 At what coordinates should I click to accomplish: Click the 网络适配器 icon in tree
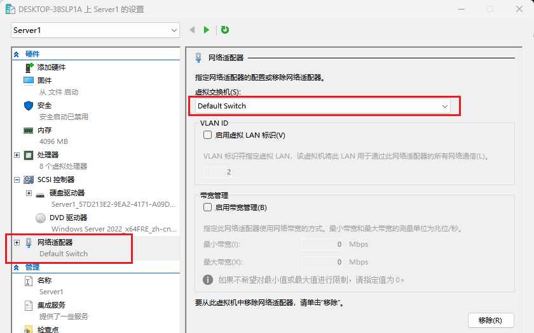click(x=29, y=242)
